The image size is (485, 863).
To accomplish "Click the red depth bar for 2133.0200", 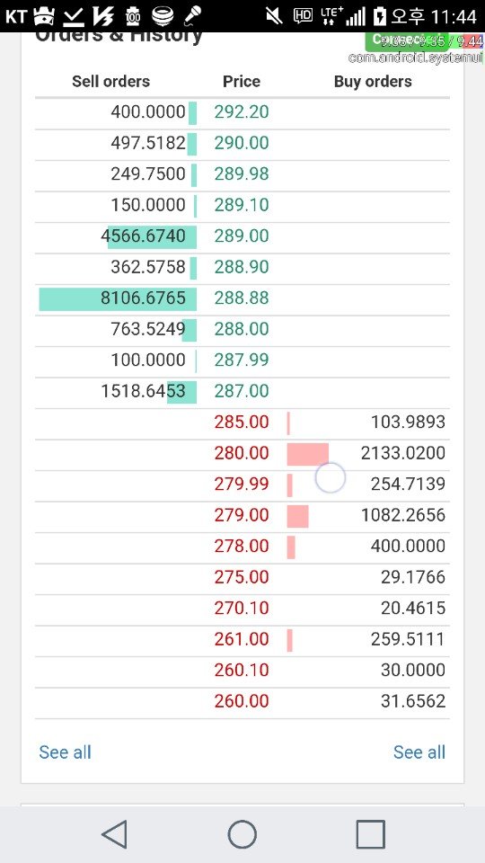I will pyautogui.click(x=307, y=454).
